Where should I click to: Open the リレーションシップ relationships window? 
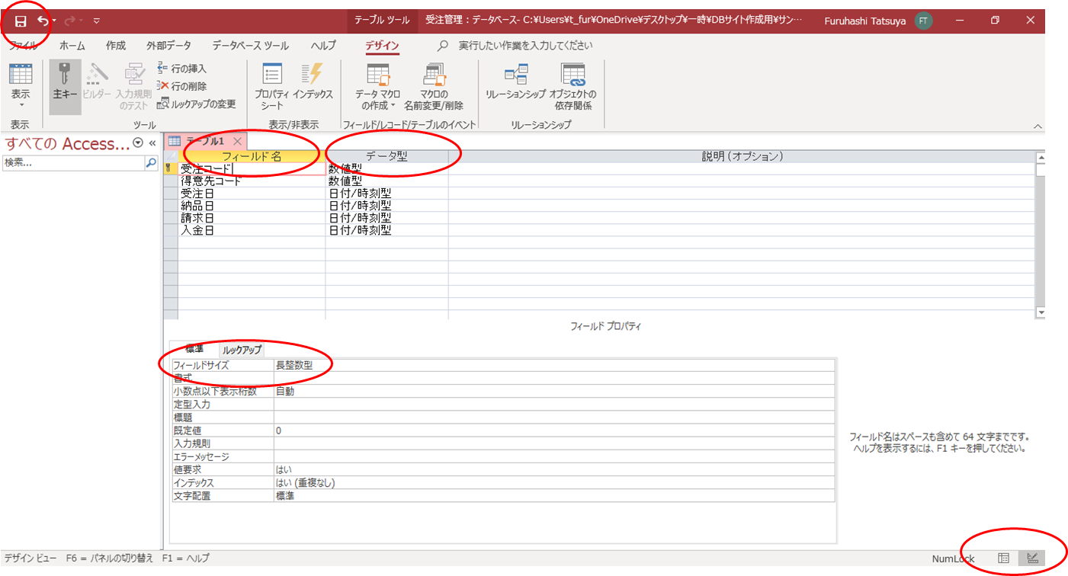[516, 86]
